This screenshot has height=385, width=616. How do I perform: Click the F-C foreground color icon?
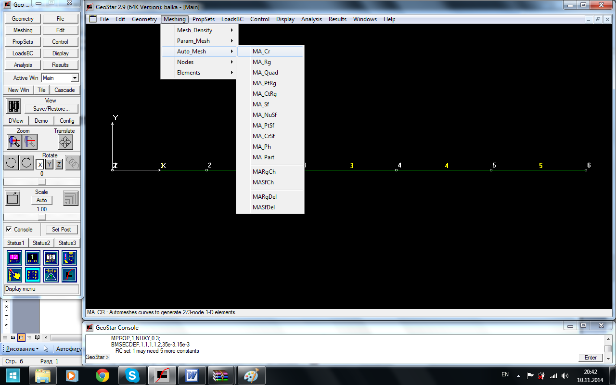pyautogui.click(x=14, y=258)
